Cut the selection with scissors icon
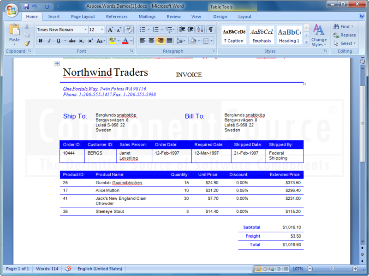 27,27
